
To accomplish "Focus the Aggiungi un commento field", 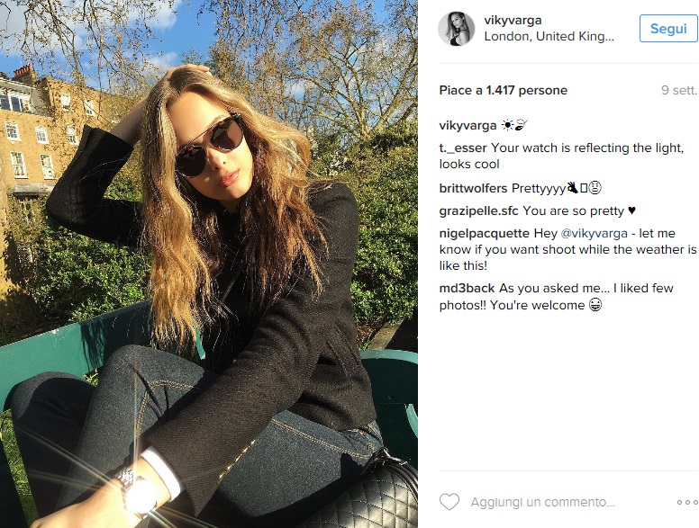I will [543, 502].
